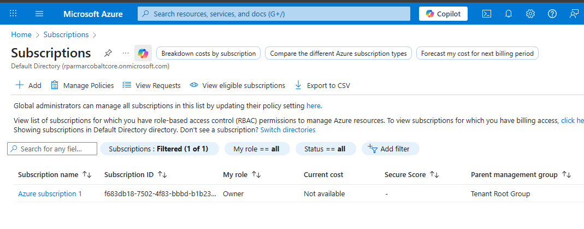
Task: Select Export to CSV
Action: (x=322, y=85)
